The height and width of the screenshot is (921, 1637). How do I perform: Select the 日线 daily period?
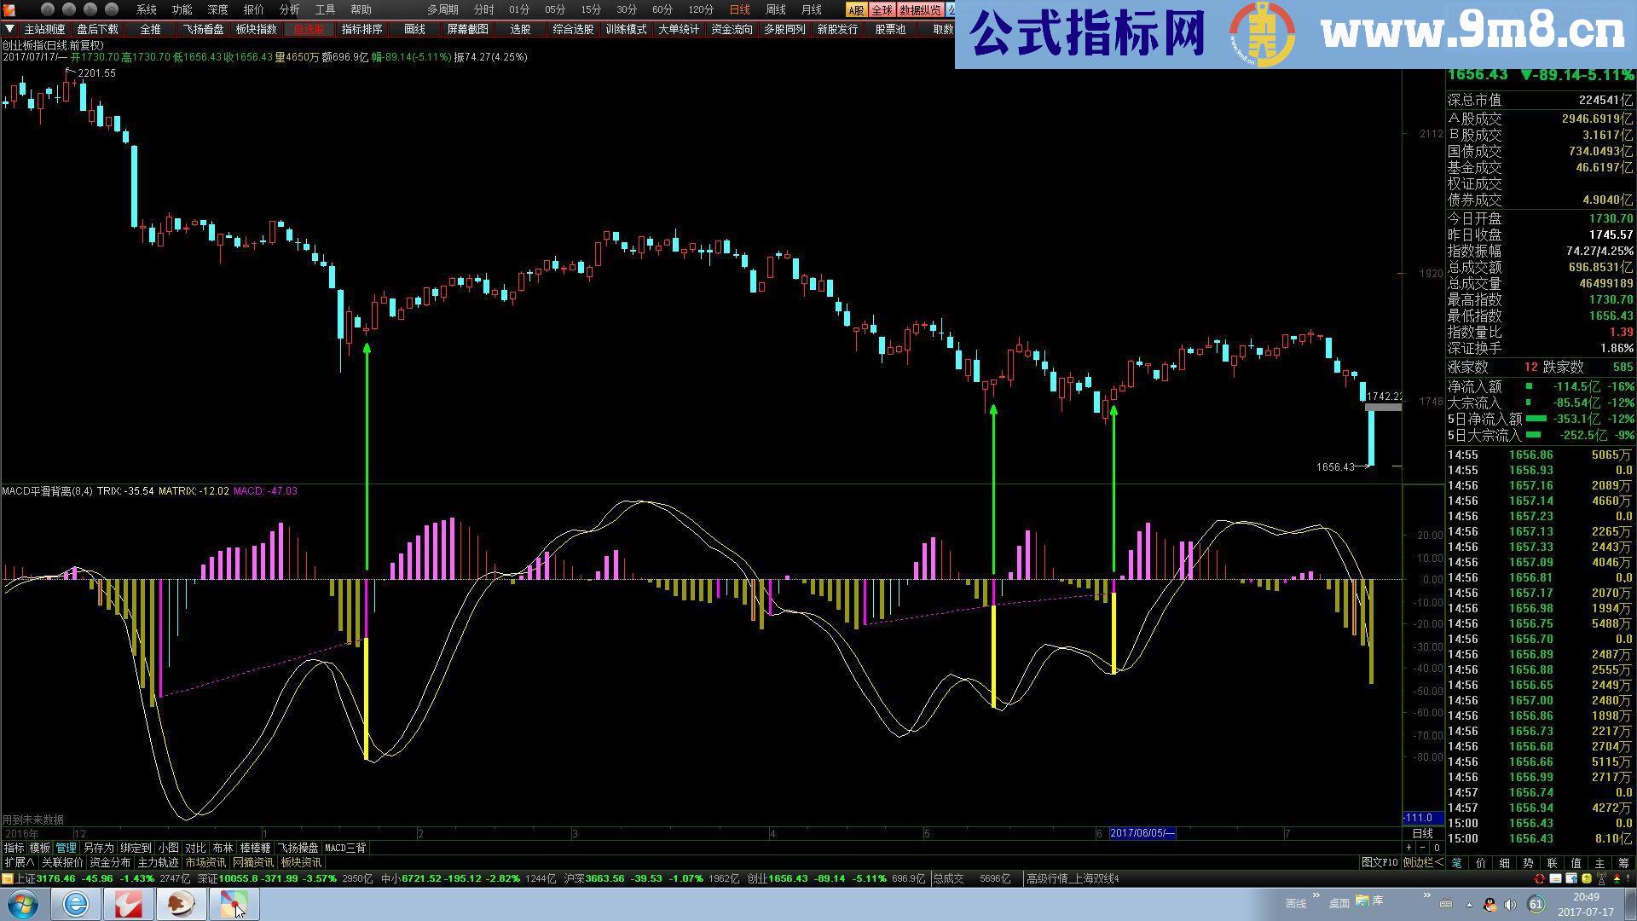point(739,9)
